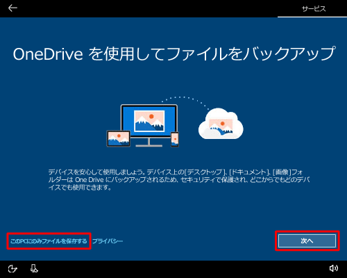Viewport: 347px width, 278px height.
Task: Open the プライバシー link
Action: (108, 241)
